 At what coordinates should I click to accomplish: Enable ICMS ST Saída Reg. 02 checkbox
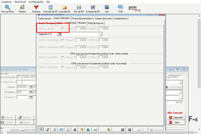63,47
